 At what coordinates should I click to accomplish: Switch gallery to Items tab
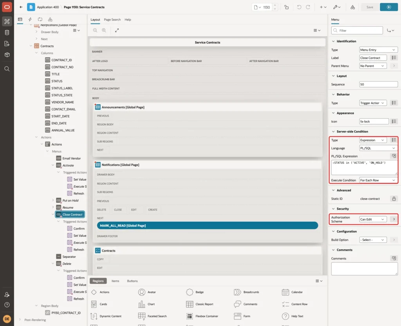coord(116,281)
